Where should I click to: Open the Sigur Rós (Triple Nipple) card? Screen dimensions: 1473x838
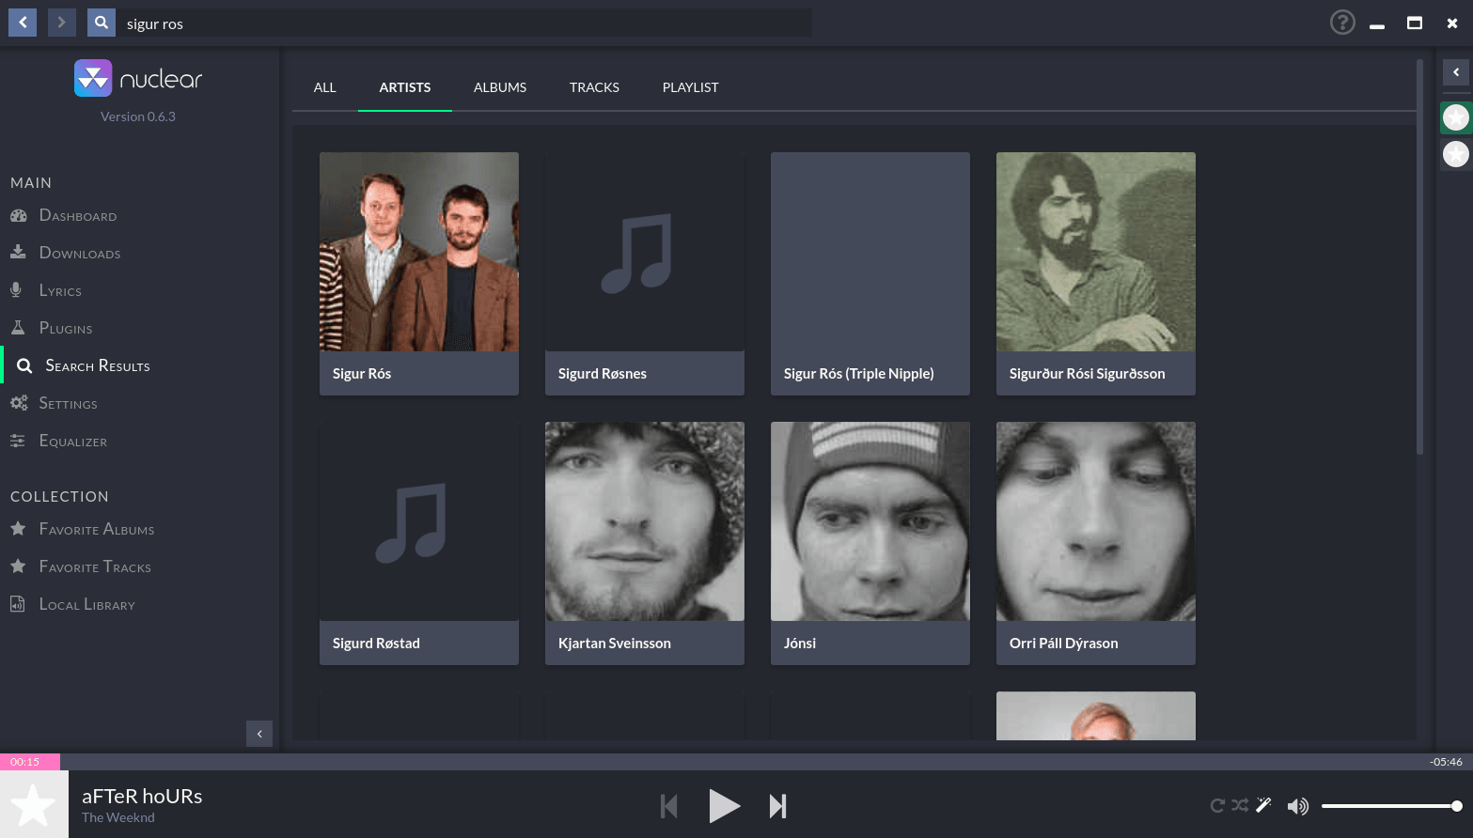point(870,273)
